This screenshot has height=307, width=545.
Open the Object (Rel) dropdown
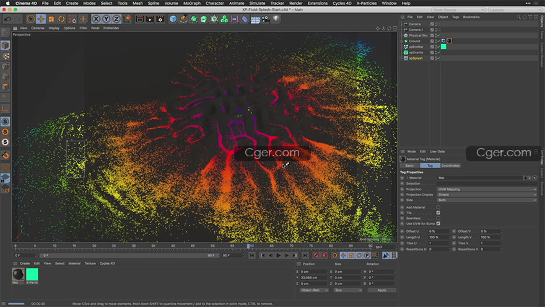314,290
